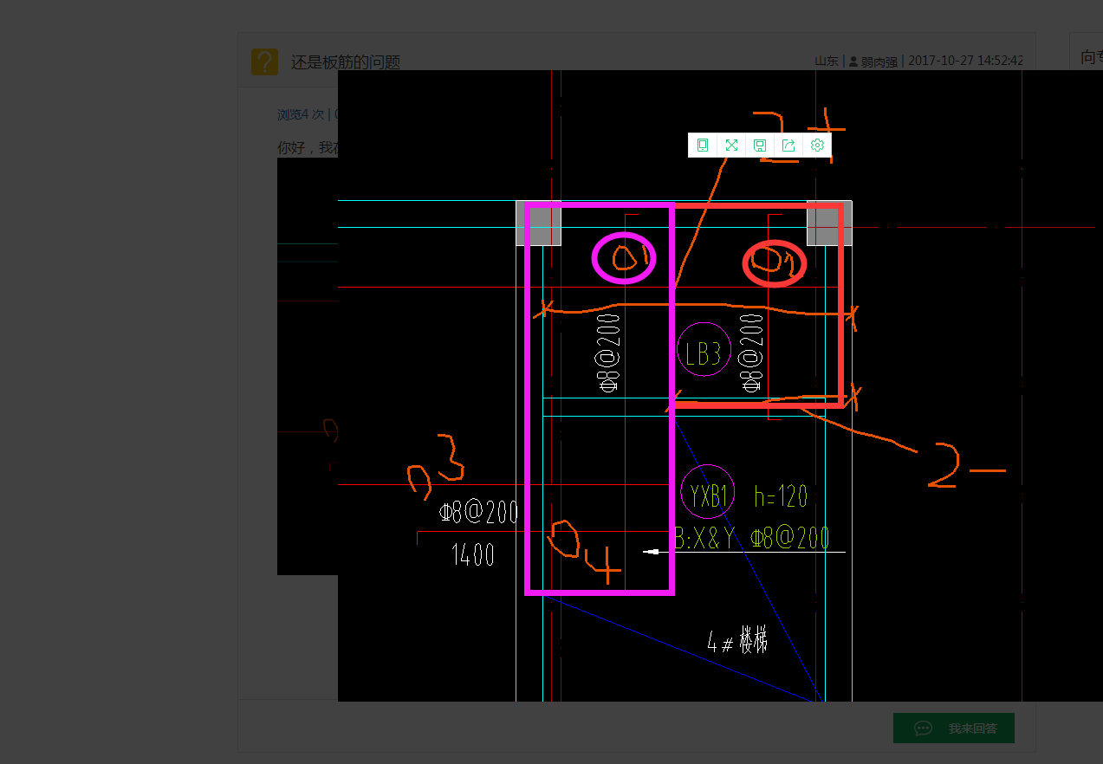Screen dimensions: 1103x764
Task: Open the gear settings icon in the image toolbar
Action: click(x=817, y=146)
